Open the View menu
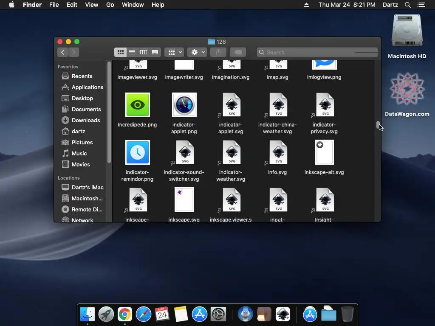Viewport: 435px width, 326px height. pos(92,5)
